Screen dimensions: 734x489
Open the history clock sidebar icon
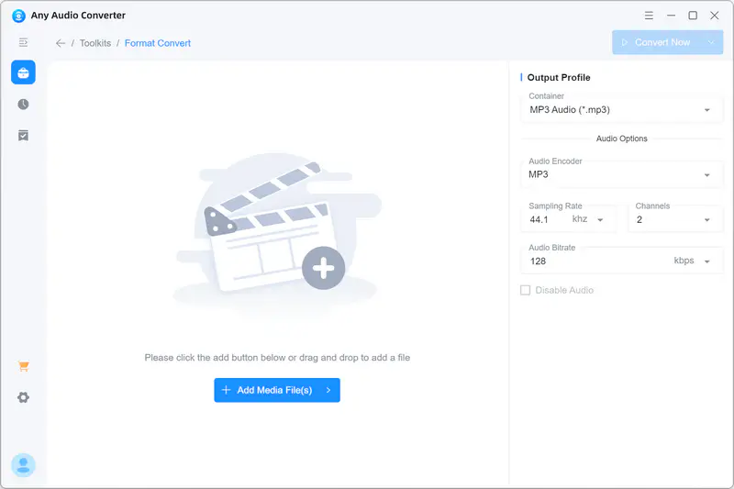23,104
